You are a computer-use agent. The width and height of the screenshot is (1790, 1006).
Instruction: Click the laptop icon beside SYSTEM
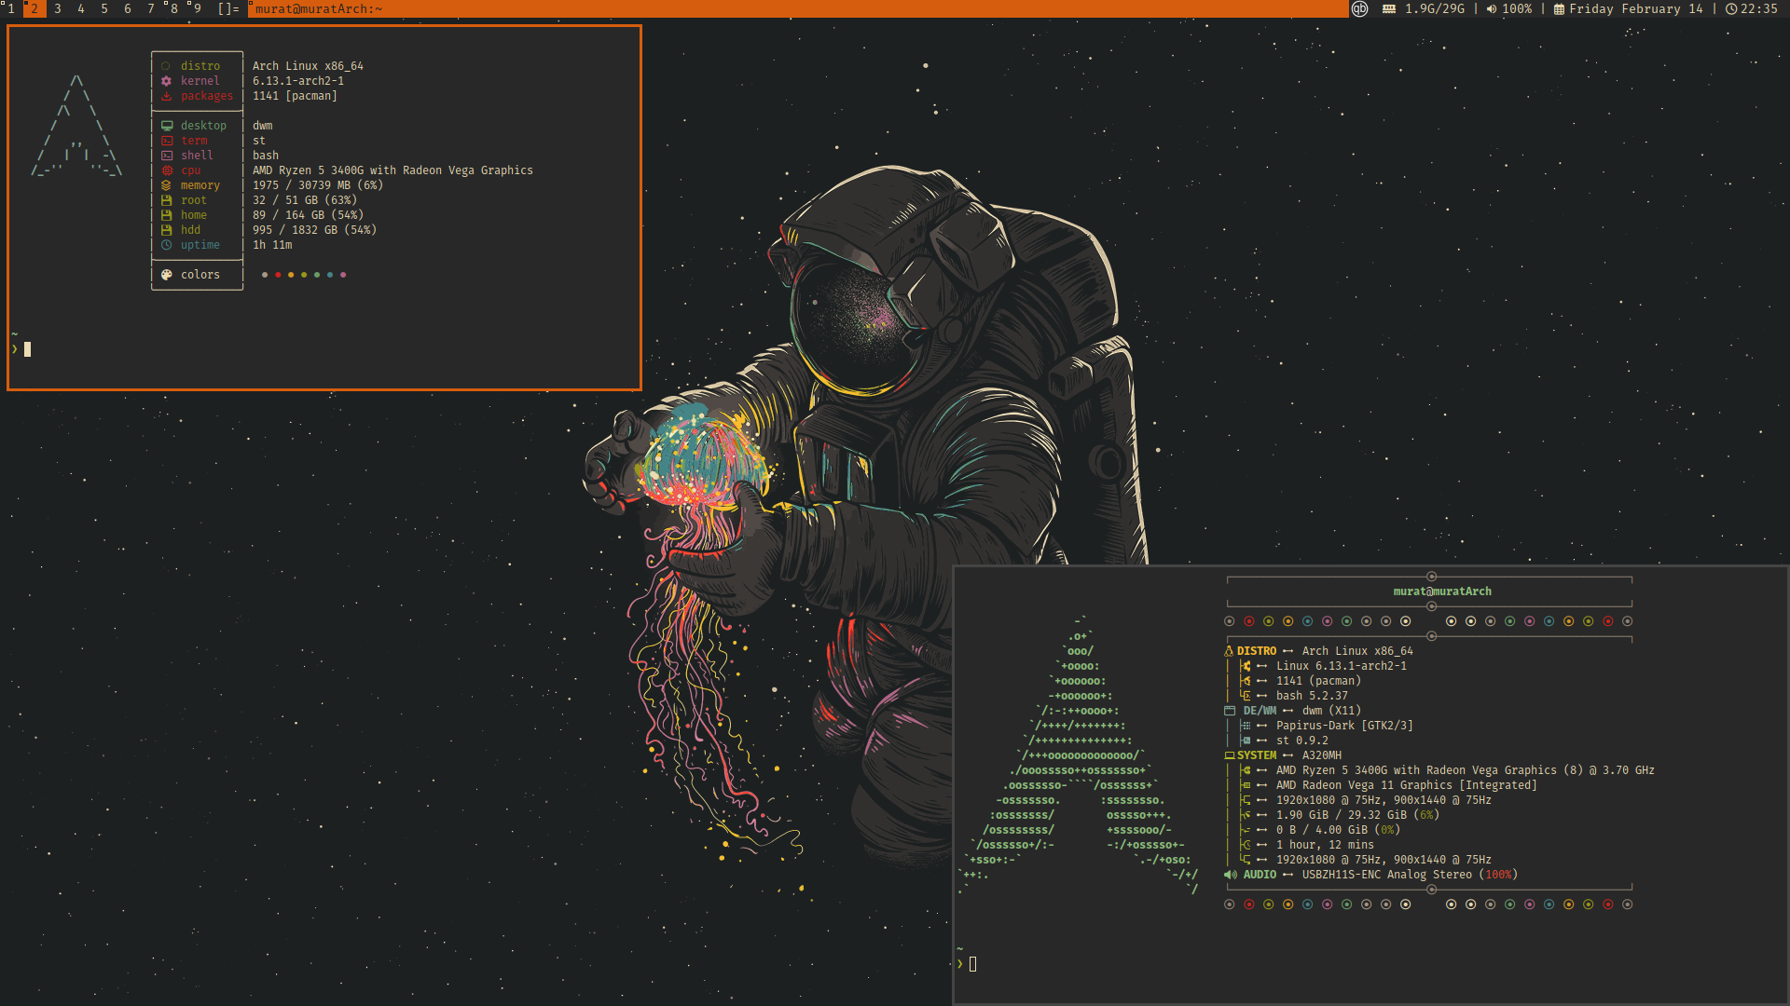pos(1230,755)
